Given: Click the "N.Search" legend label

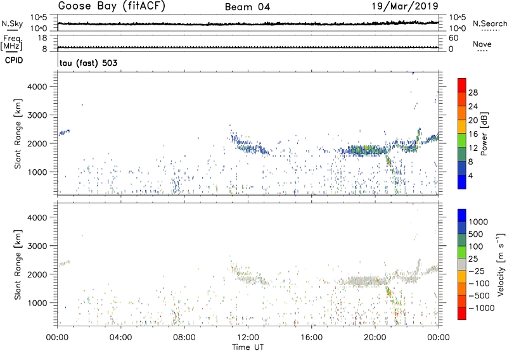Looking at the screenshot, I should tap(490, 23).
